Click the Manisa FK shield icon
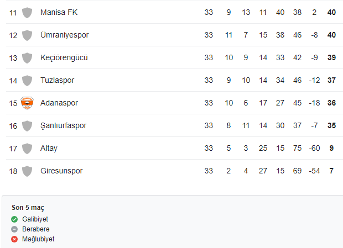343x248 pixels. pos(27,13)
